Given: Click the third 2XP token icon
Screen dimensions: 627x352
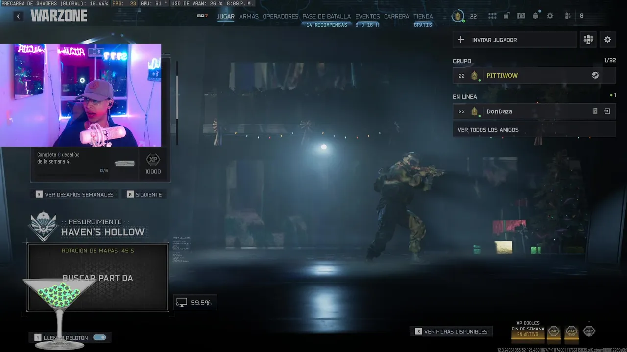Looking at the screenshot, I should tap(589, 331).
